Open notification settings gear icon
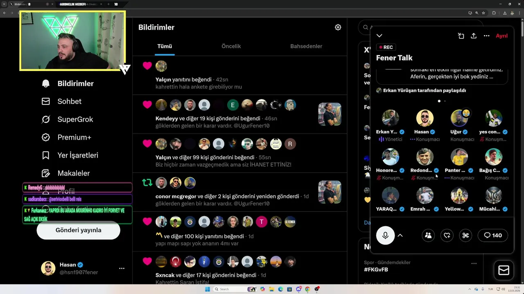 pyautogui.click(x=338, y=27)
